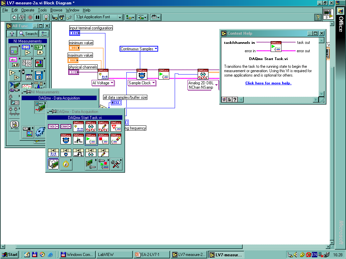Click the Abort Execution stop button
346x259 pixels.
pos(30,17)
